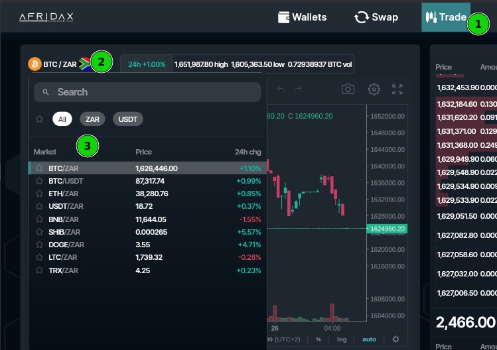Favorite the BTC/USDT market star
The image size is (497, 350).
tap(39, 181)
